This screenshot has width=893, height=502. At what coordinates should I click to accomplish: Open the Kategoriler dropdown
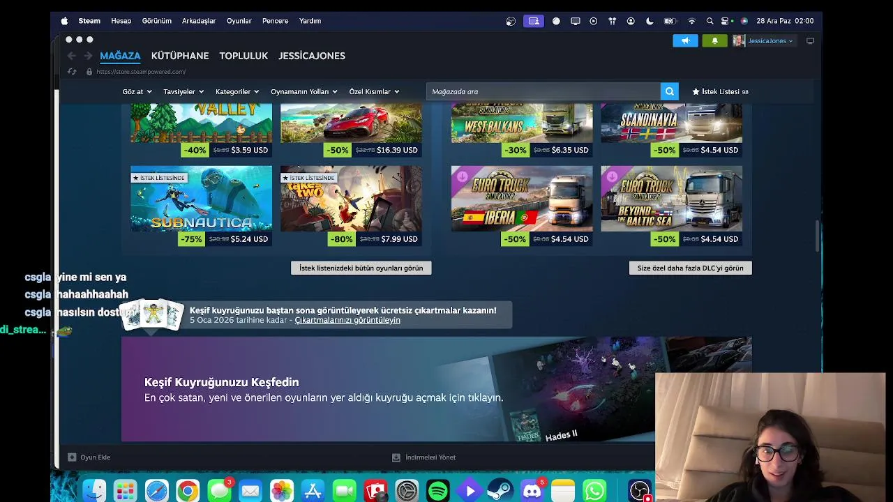[x=237, y=91]
